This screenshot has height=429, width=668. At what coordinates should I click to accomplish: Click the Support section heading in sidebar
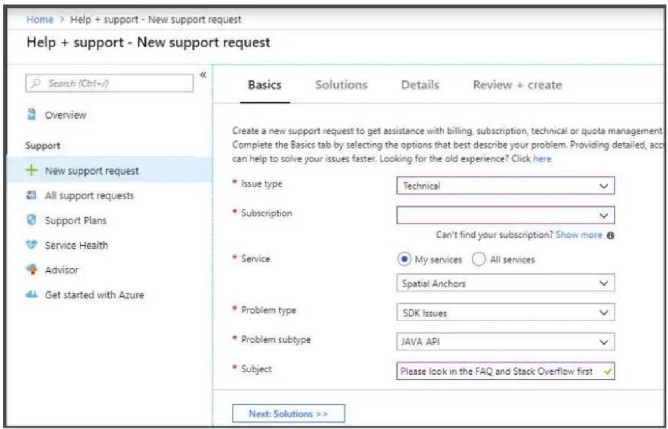pyautogui.click(x=43, y=146)
